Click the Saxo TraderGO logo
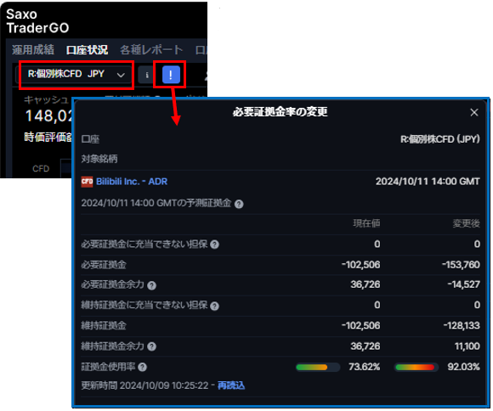Image resolution: width=493 pixels, height=411 pixels. tap(37, 21)
